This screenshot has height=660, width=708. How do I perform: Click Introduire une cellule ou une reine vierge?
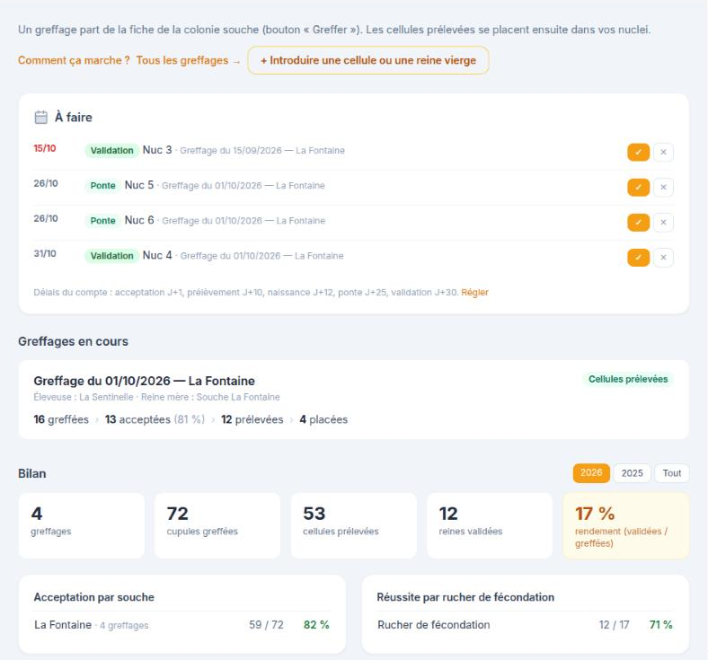[368, 60]
